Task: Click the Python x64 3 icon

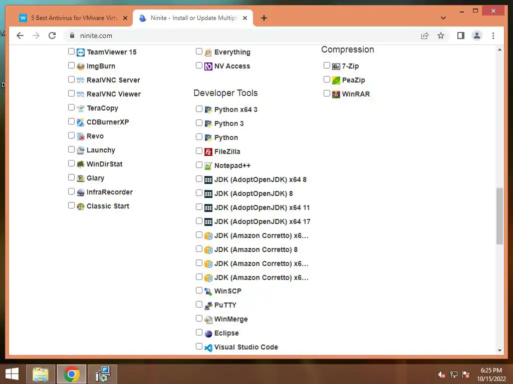Action: [208, 109]
